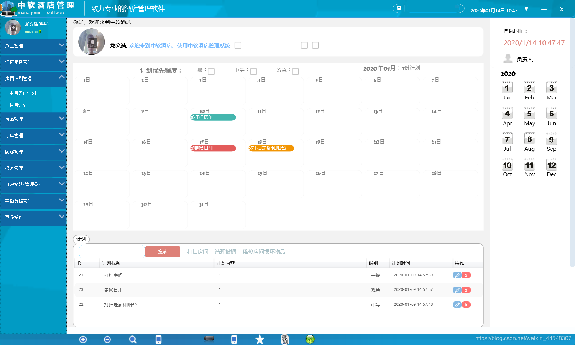The height and width of the screenshot is (345, 575).
Task: Click the top search box labeled 查
Action: tap(429, 8)
